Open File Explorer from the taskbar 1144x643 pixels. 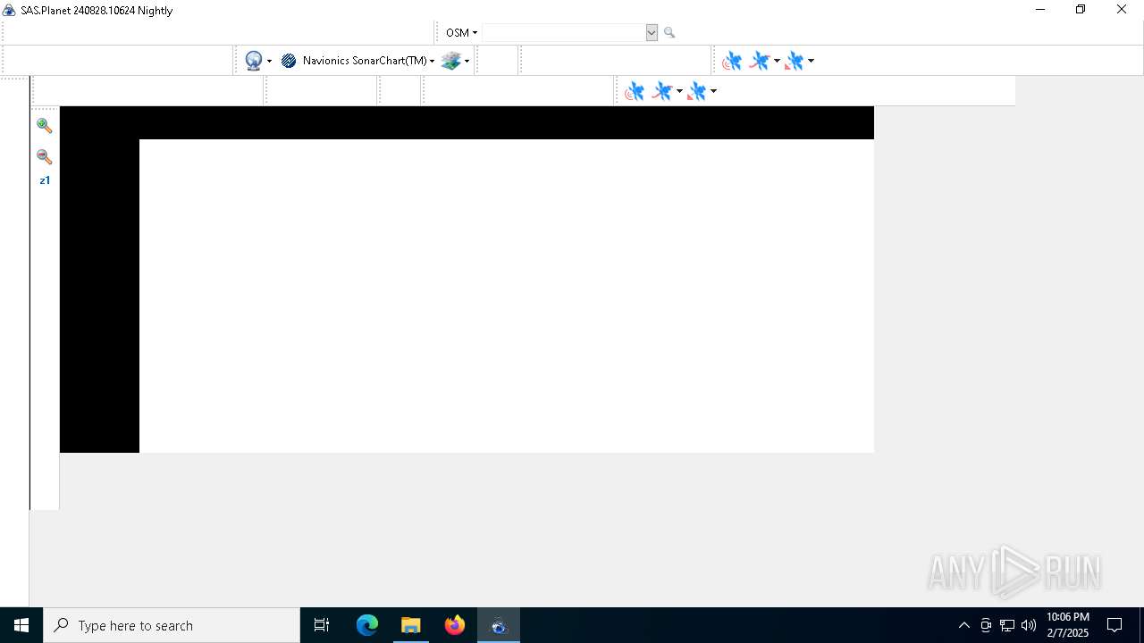point(410,625)
